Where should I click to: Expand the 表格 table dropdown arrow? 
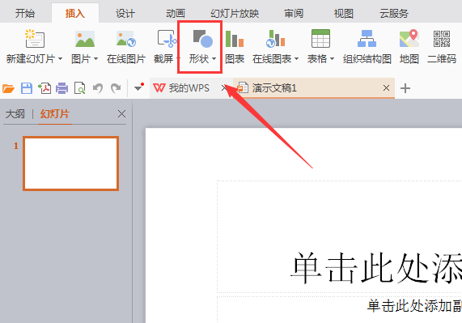coord(332,58)
